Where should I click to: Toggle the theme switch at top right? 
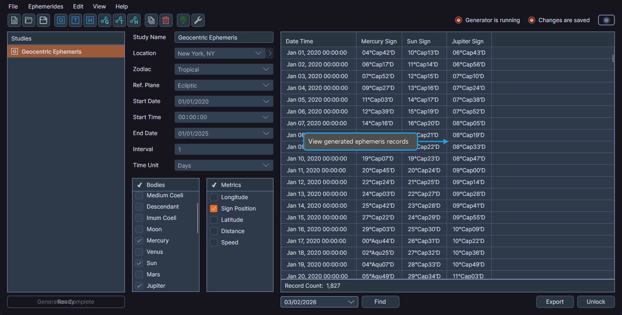point(606,20)
